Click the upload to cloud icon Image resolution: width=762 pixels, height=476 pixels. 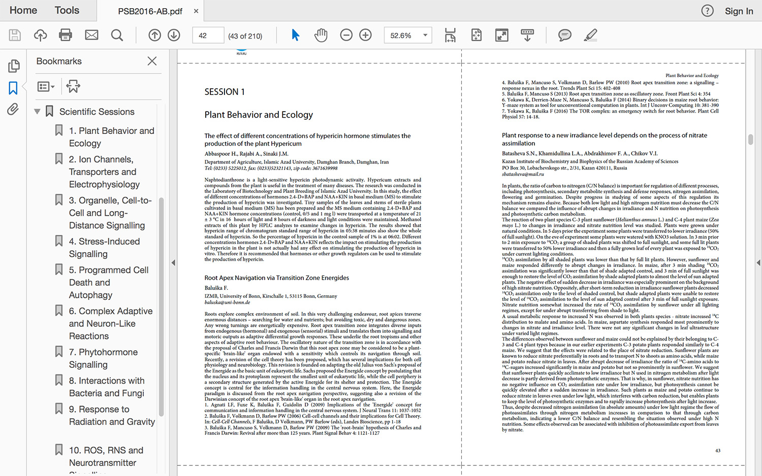click(x=40, y=35)
